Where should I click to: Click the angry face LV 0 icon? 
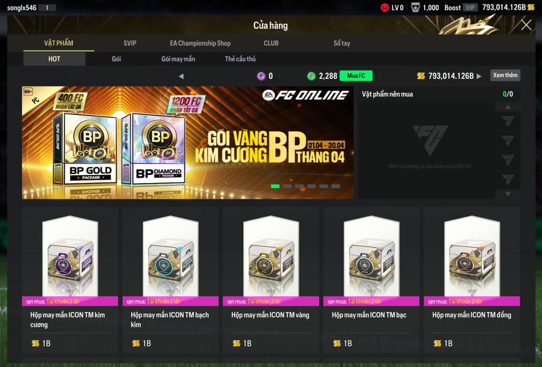point(385,7)
